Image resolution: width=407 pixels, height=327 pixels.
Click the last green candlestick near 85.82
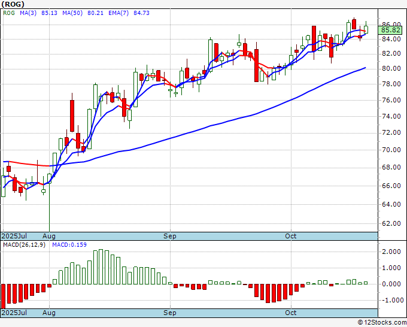pos(366,29)
